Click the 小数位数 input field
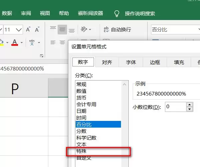Image resolution: width=200 pixels, height=167 pixels. click(176, 107)
